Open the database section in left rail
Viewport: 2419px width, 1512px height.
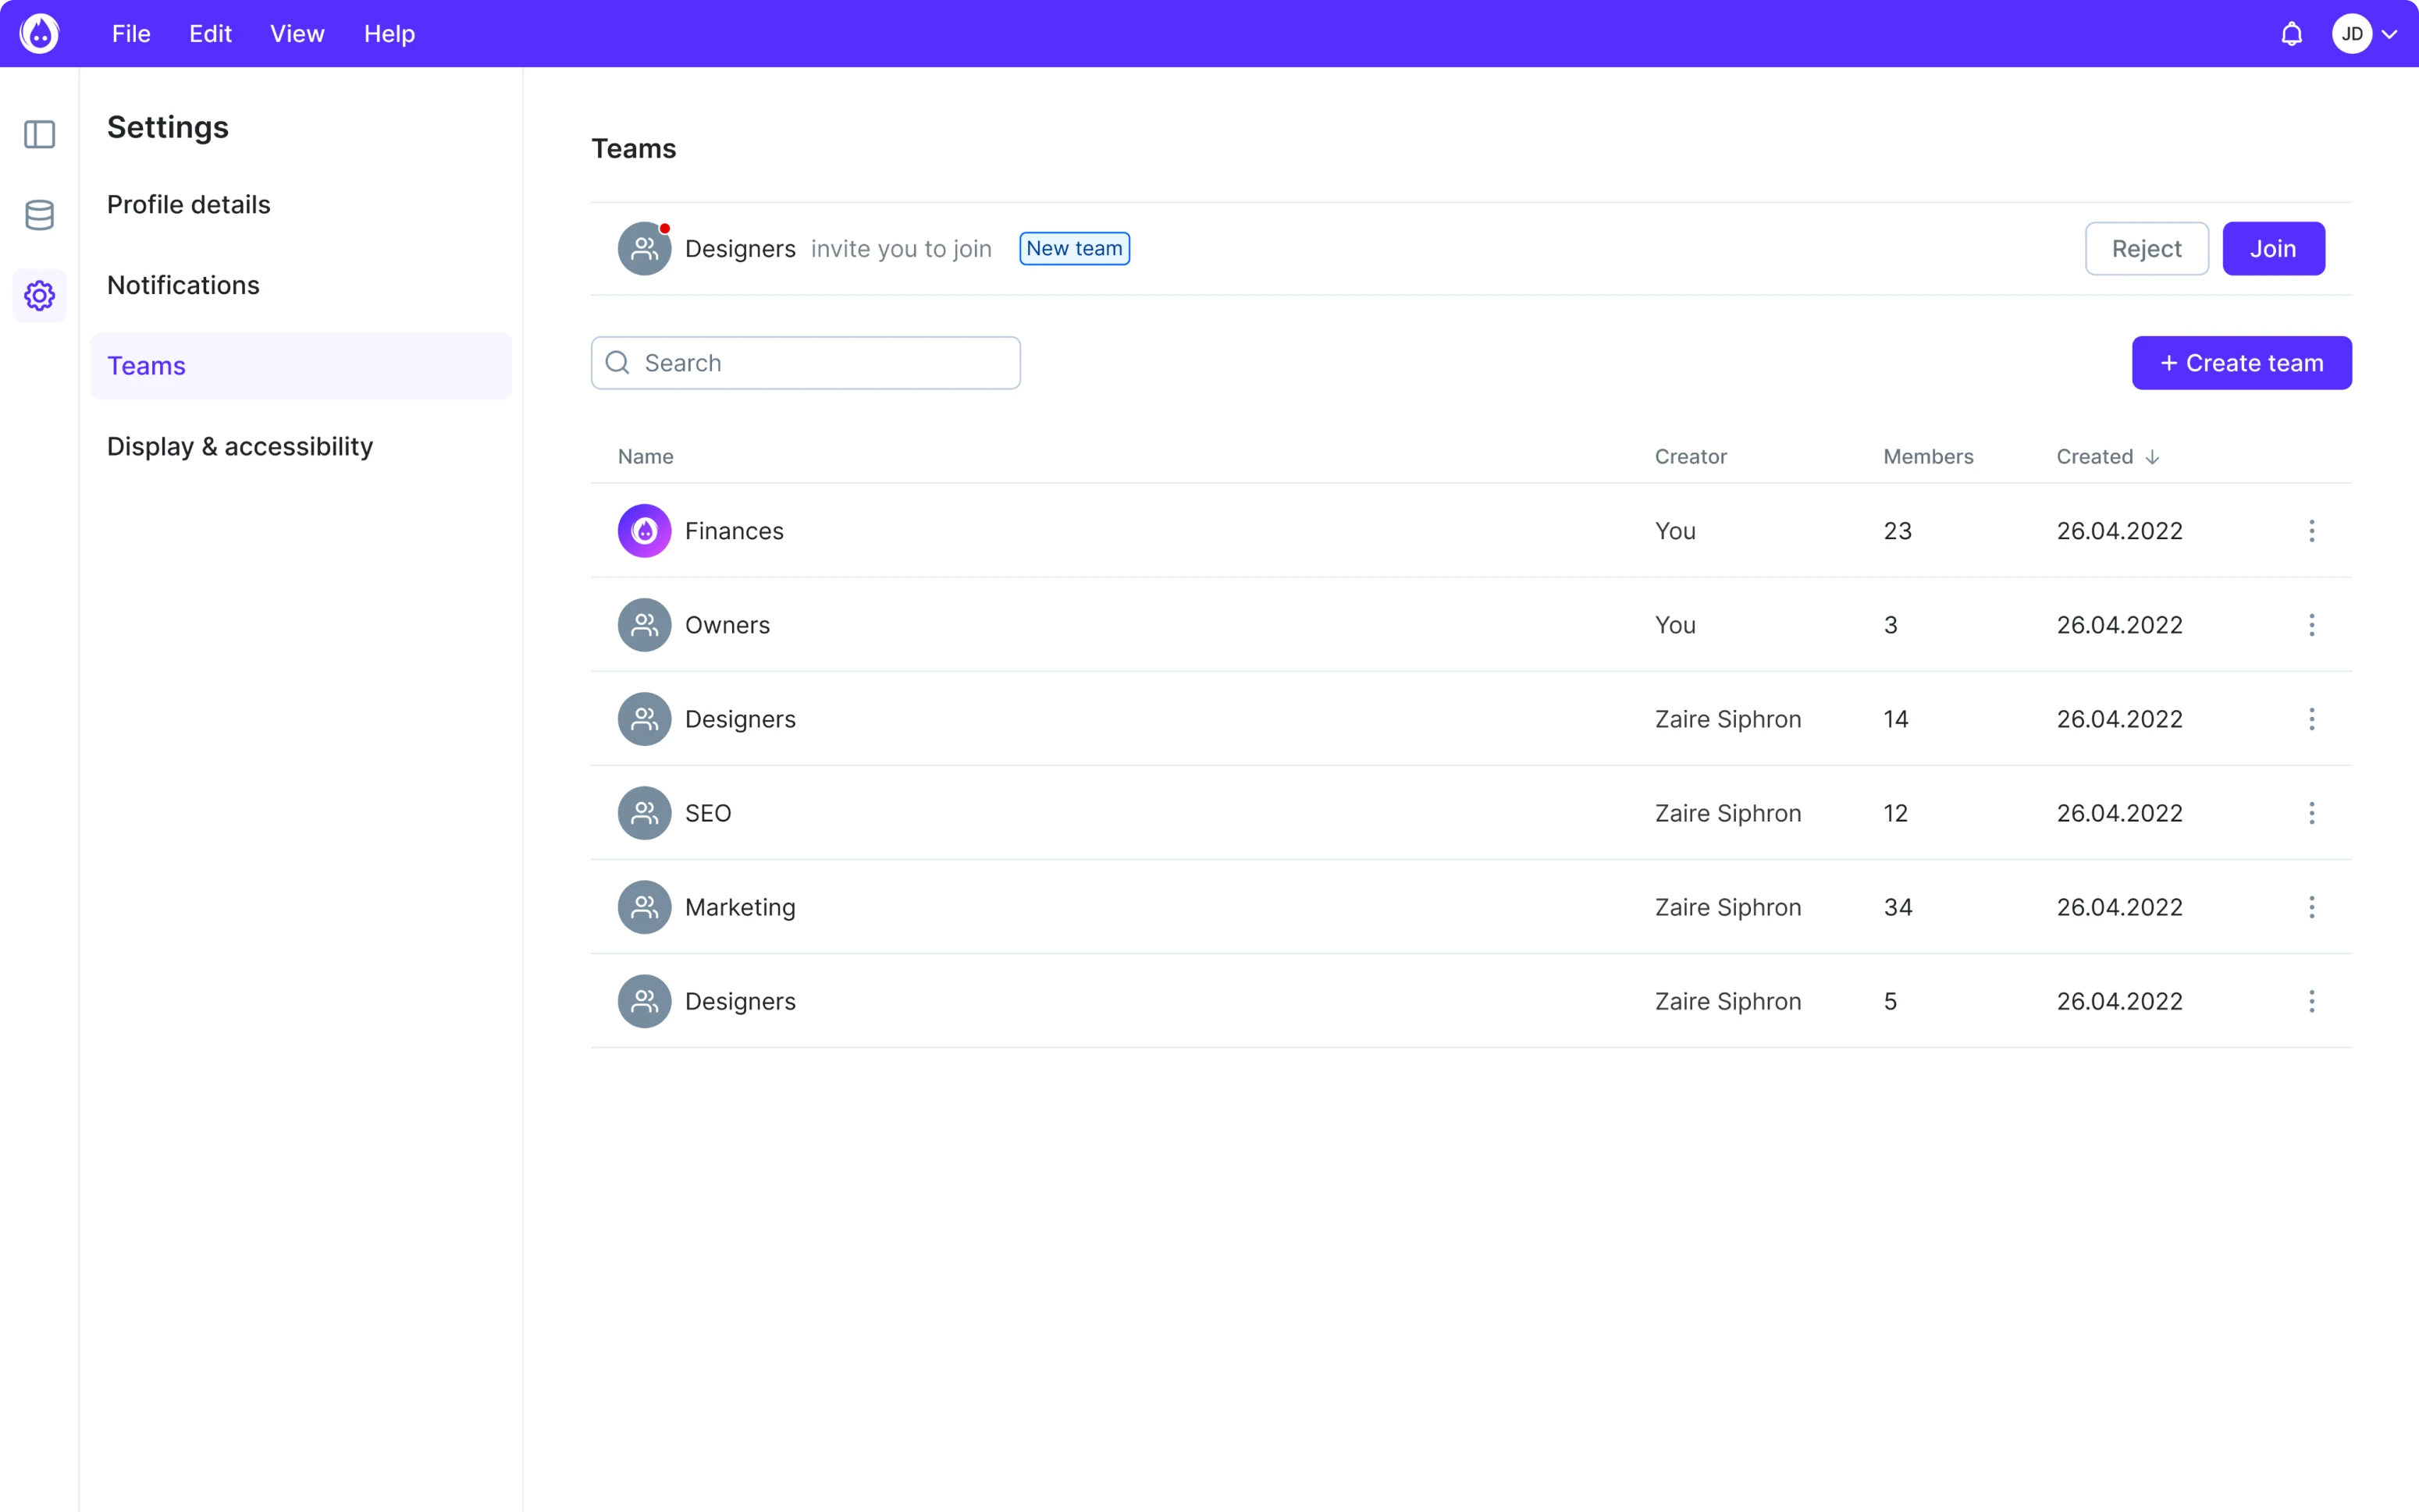39,215
